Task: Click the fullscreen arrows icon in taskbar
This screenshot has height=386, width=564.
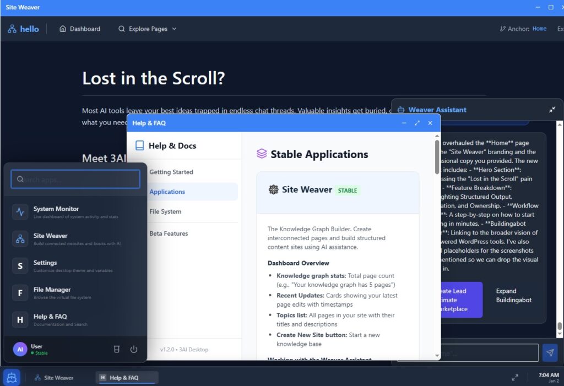Action: [514, 378]
